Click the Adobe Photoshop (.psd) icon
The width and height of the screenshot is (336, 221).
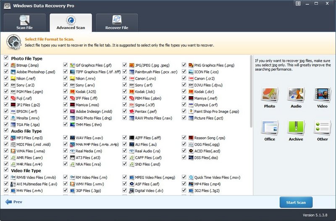13,72
